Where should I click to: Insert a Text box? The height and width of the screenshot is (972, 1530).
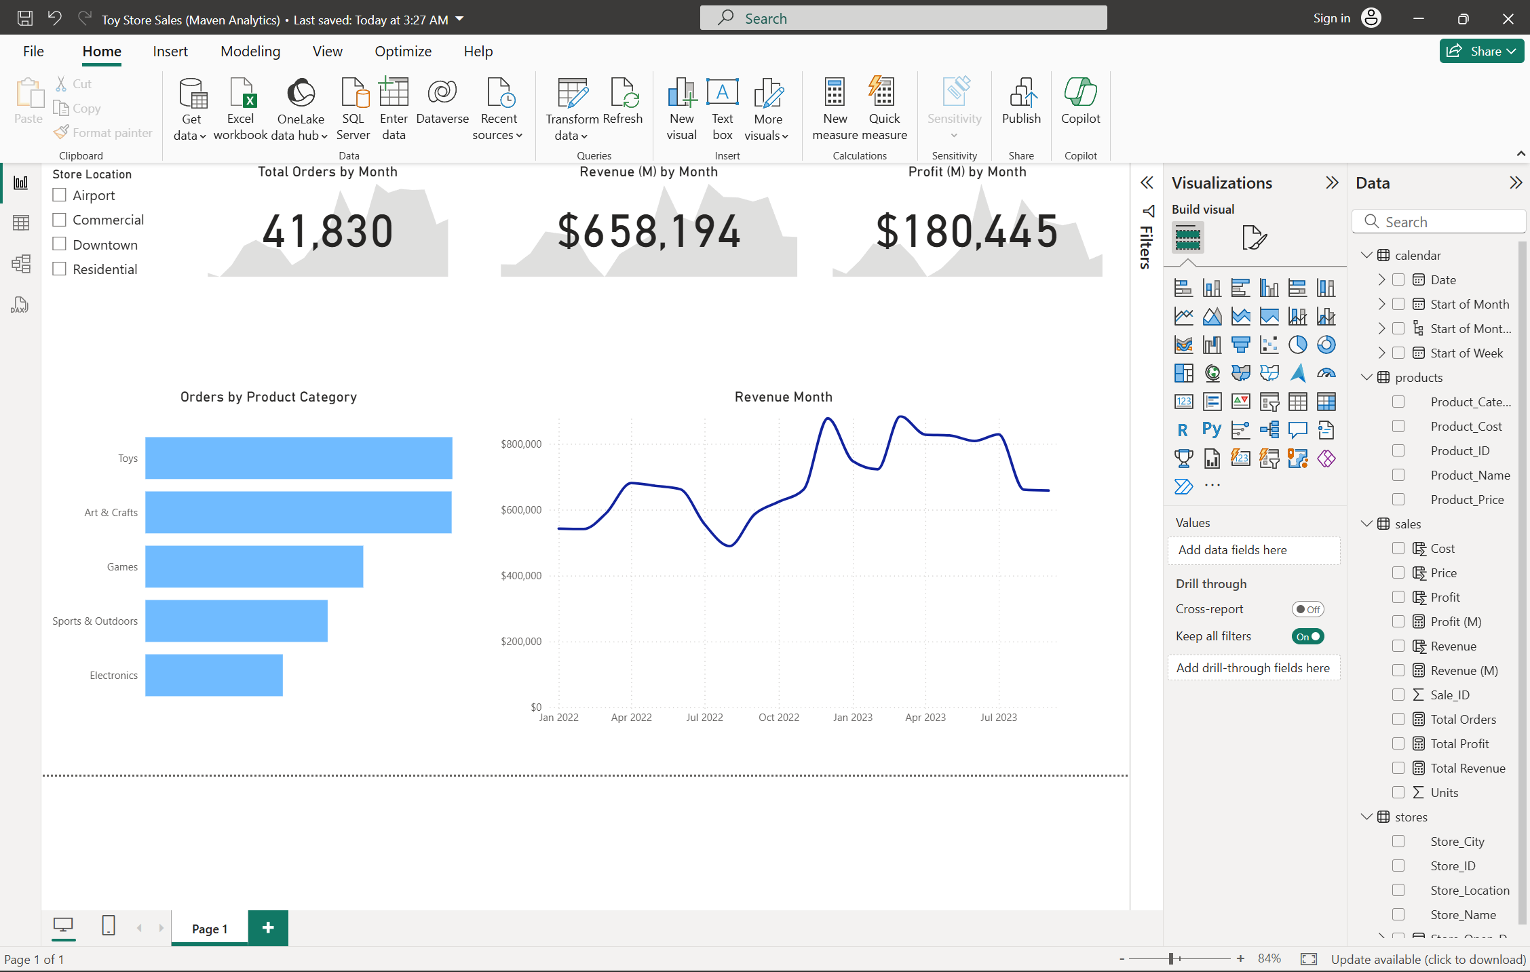click(723, 109)
